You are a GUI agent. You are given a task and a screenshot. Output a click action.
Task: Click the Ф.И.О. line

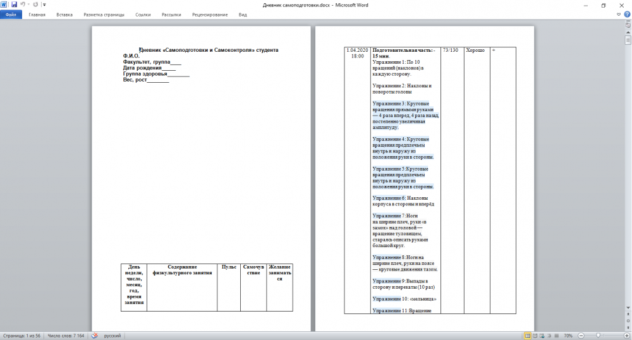tap(131, 56)
